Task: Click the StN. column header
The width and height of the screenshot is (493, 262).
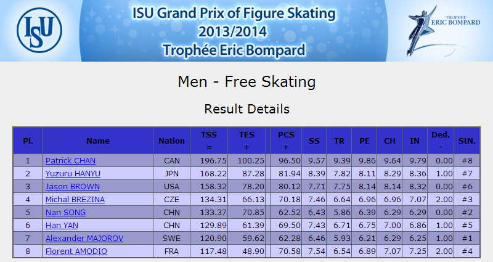Action: pos(467,141)
